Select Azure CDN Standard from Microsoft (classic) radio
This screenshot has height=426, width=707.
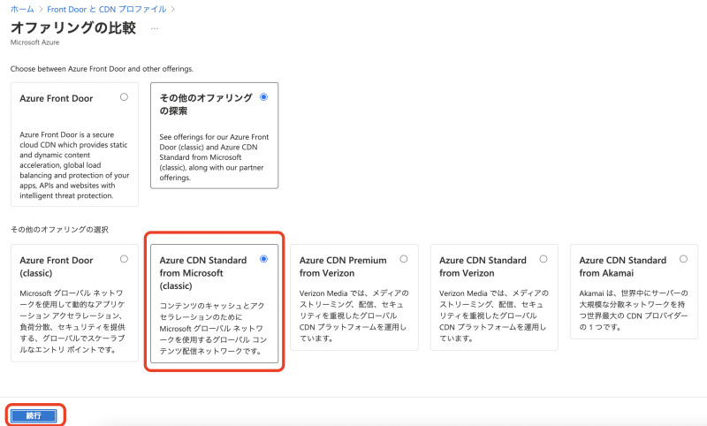[x=263, y=259]
